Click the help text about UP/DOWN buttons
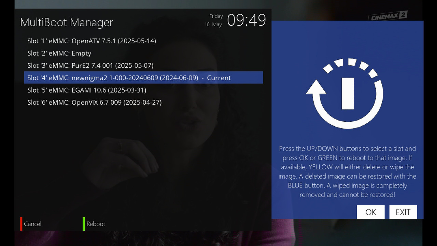437x246 pixels. [x=348, y=172]
